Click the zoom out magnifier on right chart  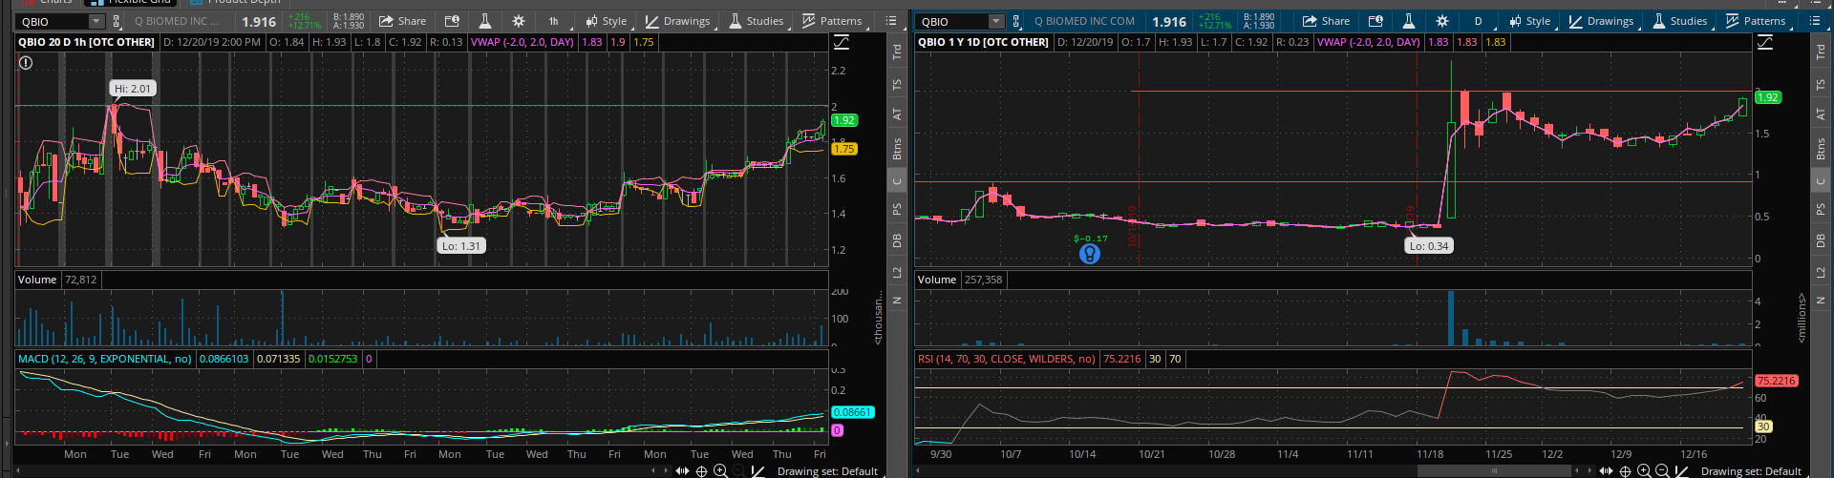click(x=1662, y=471)
